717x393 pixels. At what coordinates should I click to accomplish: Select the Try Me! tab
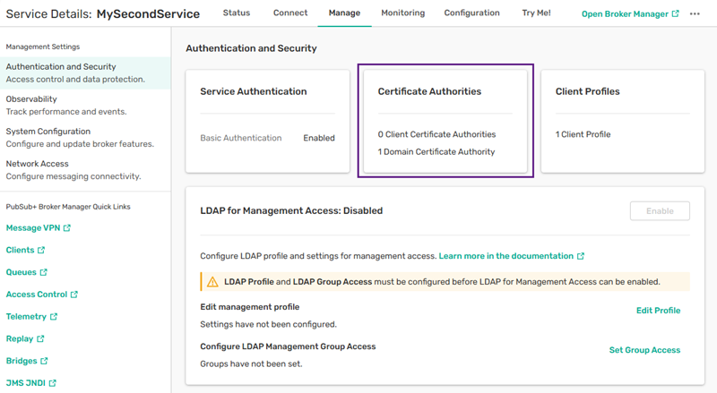click(536, 13)
